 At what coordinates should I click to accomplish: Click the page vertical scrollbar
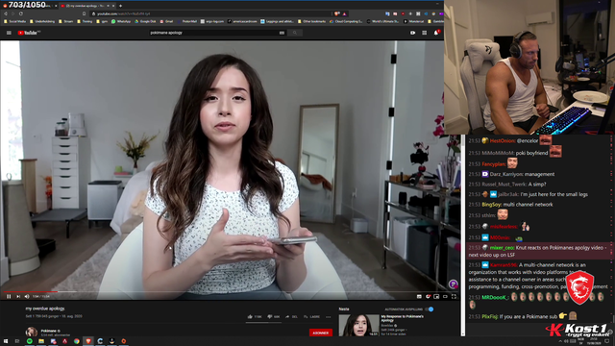click(463, 235)
